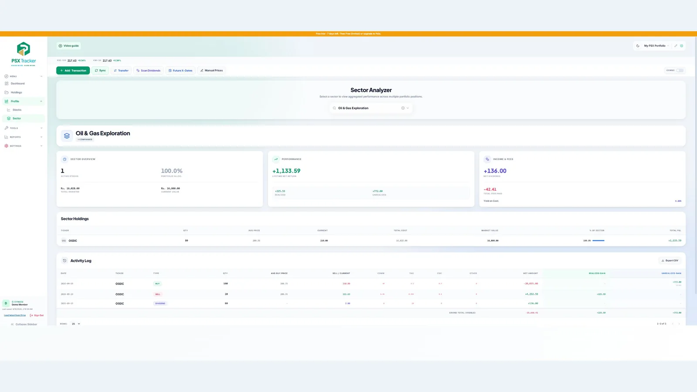Screen dimensions: 697x392
Task: Click the Sector Overview pie icon
Action: tap(64, 159)
